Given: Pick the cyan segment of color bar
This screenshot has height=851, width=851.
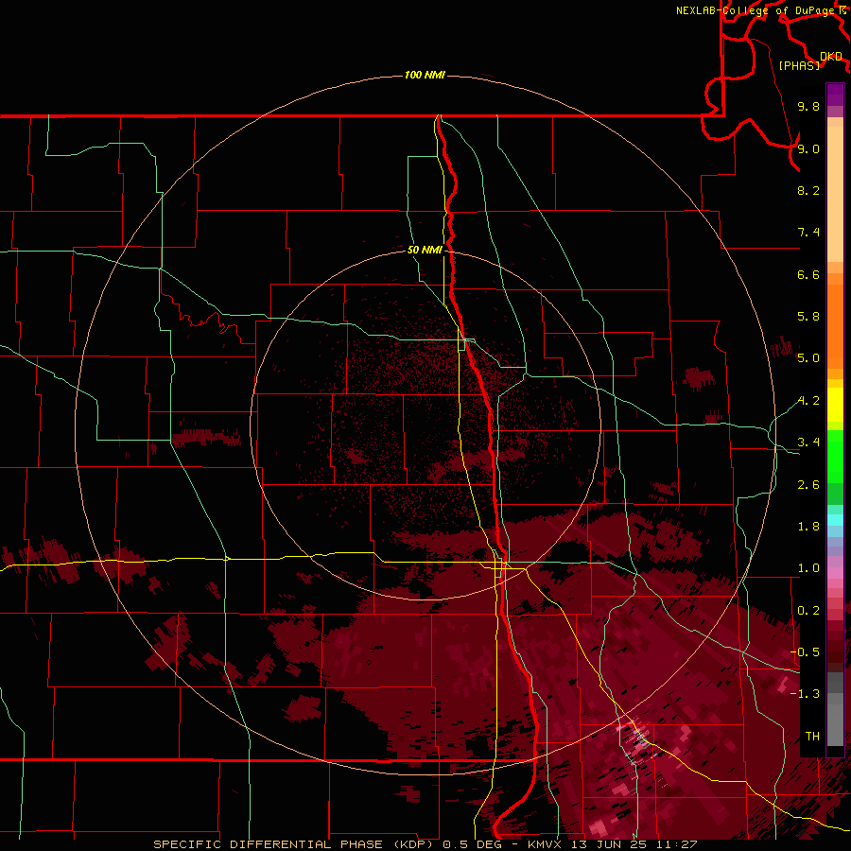Looking at the screenshot, I should [835, 520].
